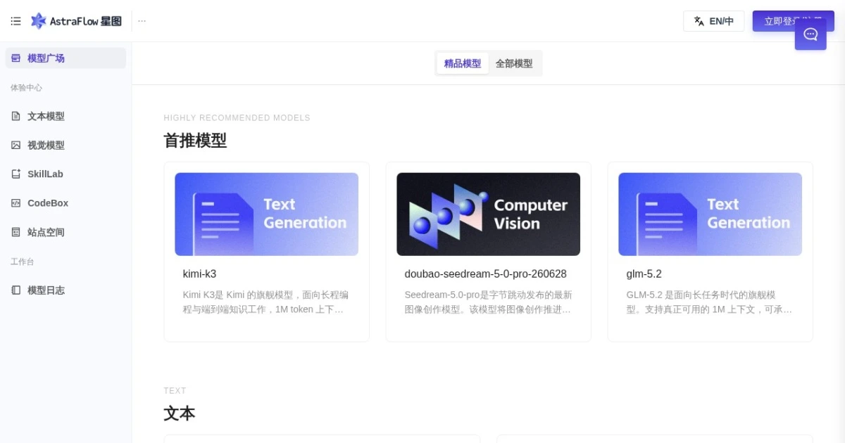Click the 首推模型 heading
Screen dimensions: 845x443
click(x=195, y=141)
